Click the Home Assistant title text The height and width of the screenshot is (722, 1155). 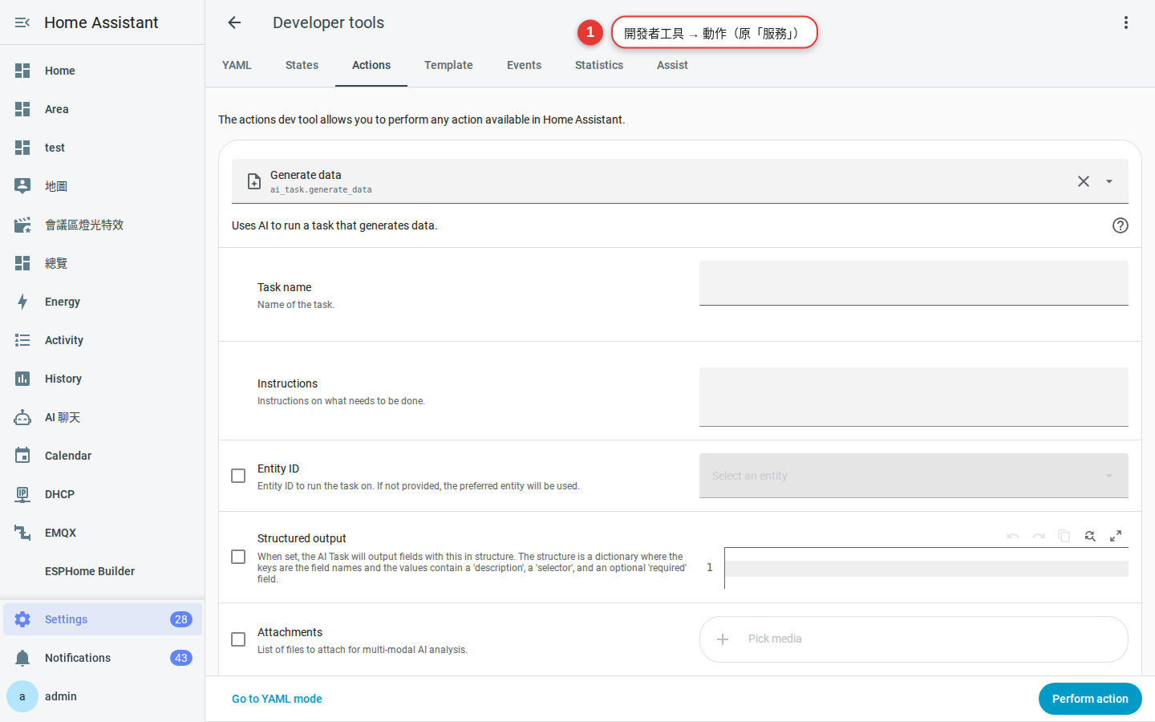(101, 22)
